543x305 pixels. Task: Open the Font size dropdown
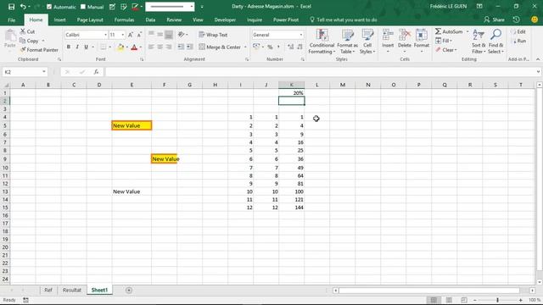[122, 35]
